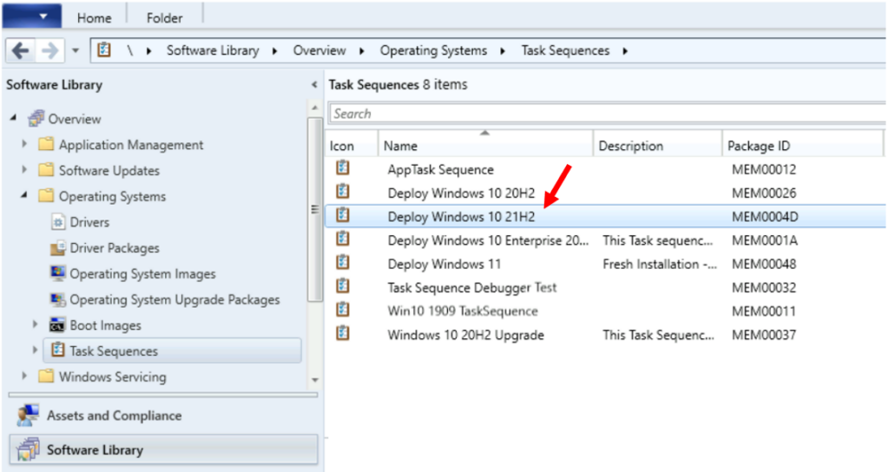Open the navigation history dropdown arrow
This screenshot has height=472, width=889.
click(76, 51)
